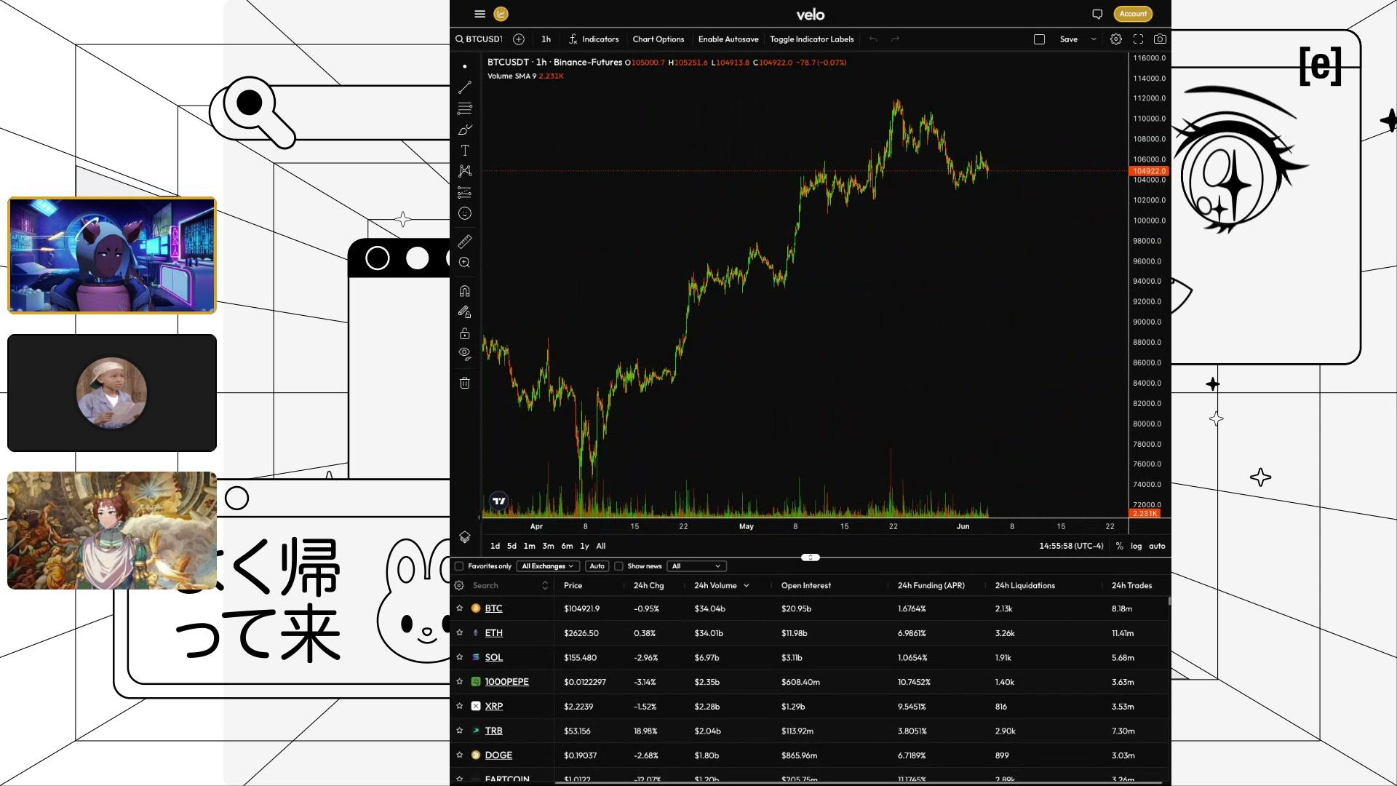Viewport: 1397px width, 786px height.
Task: Select the brush drawing tool
Action: (x=465, y=130)
